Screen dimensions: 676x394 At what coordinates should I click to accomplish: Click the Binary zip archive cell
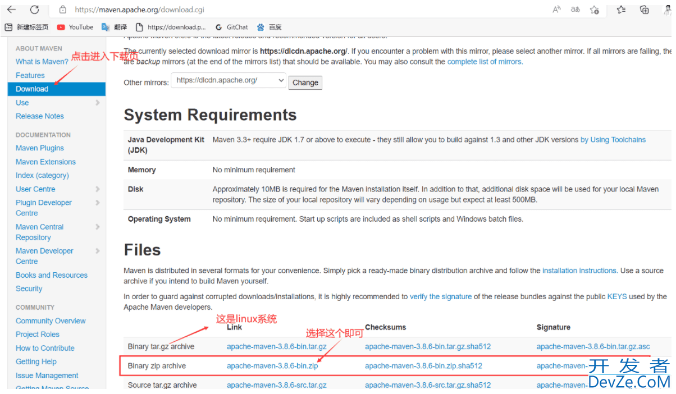(157, 366)
